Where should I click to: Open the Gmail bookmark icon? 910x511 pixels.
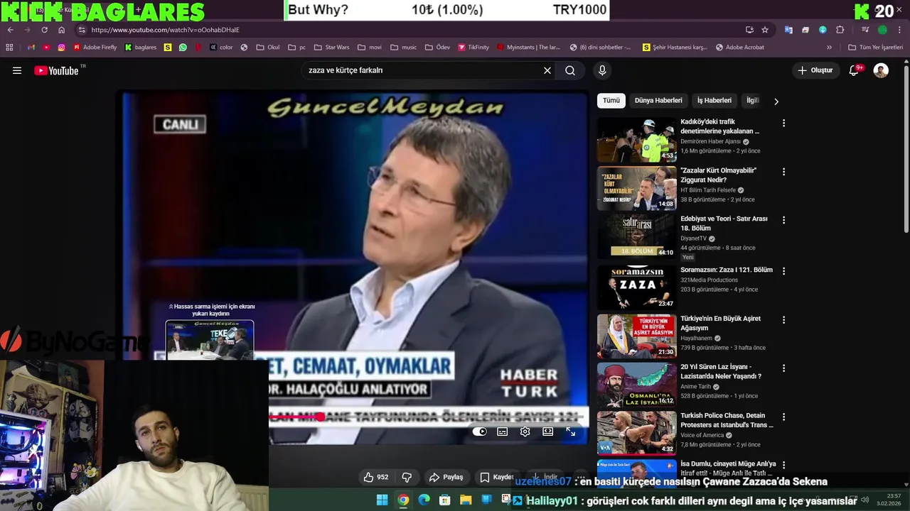pos(31,48)
